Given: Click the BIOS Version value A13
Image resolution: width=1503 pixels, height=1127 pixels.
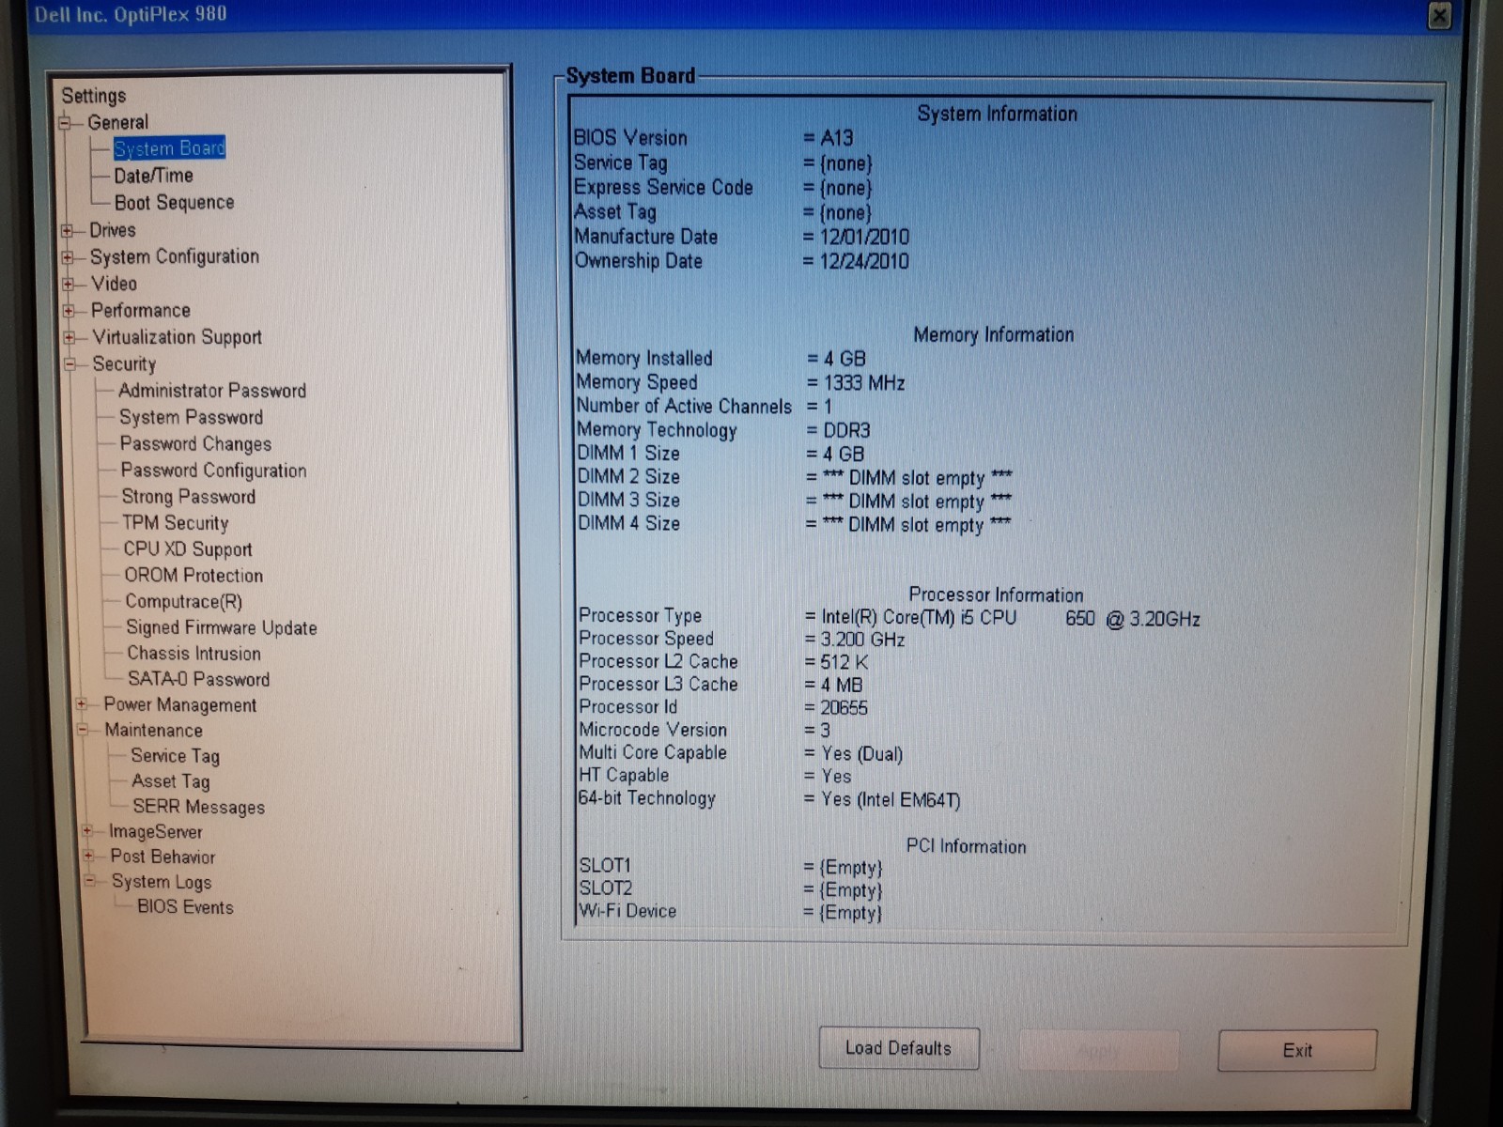Looking at the screenshot, I should coord(837,138).
